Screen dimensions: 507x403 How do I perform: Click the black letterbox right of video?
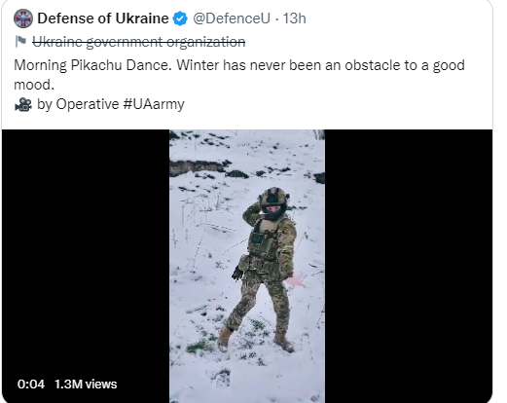pos(409,266)
